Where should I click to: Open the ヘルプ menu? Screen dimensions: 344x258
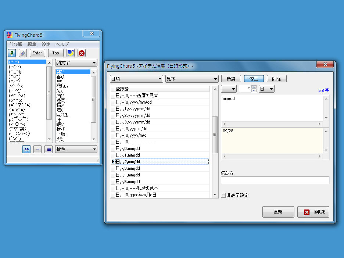(62, 44)
